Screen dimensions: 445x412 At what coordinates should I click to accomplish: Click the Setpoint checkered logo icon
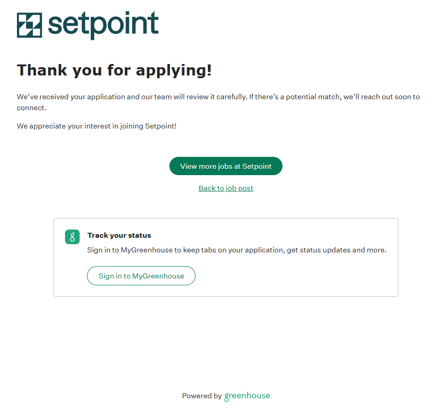[29, 25]
